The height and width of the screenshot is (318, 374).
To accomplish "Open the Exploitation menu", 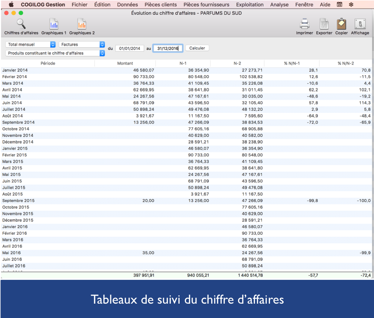I will click(250, 5).
